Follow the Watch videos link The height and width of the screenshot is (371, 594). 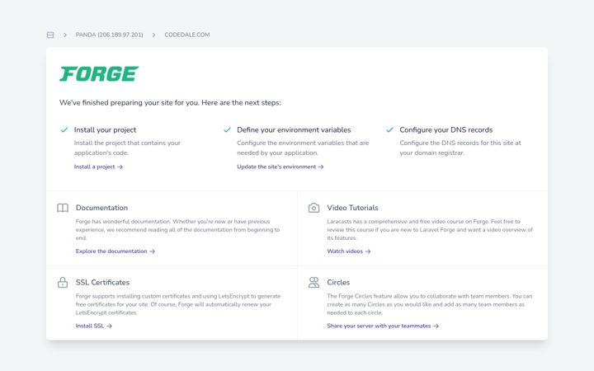tap(349, 251)
